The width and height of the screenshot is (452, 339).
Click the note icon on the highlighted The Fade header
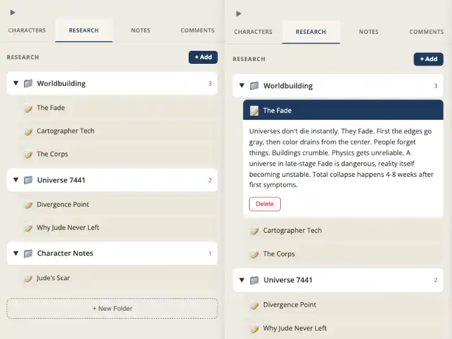(x=254, y=111)
